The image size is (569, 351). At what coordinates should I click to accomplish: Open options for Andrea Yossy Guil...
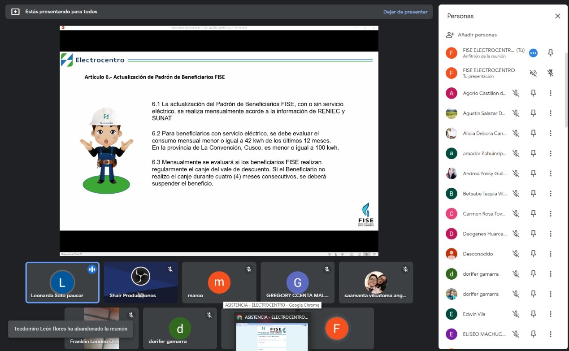[x=551, y=173]
